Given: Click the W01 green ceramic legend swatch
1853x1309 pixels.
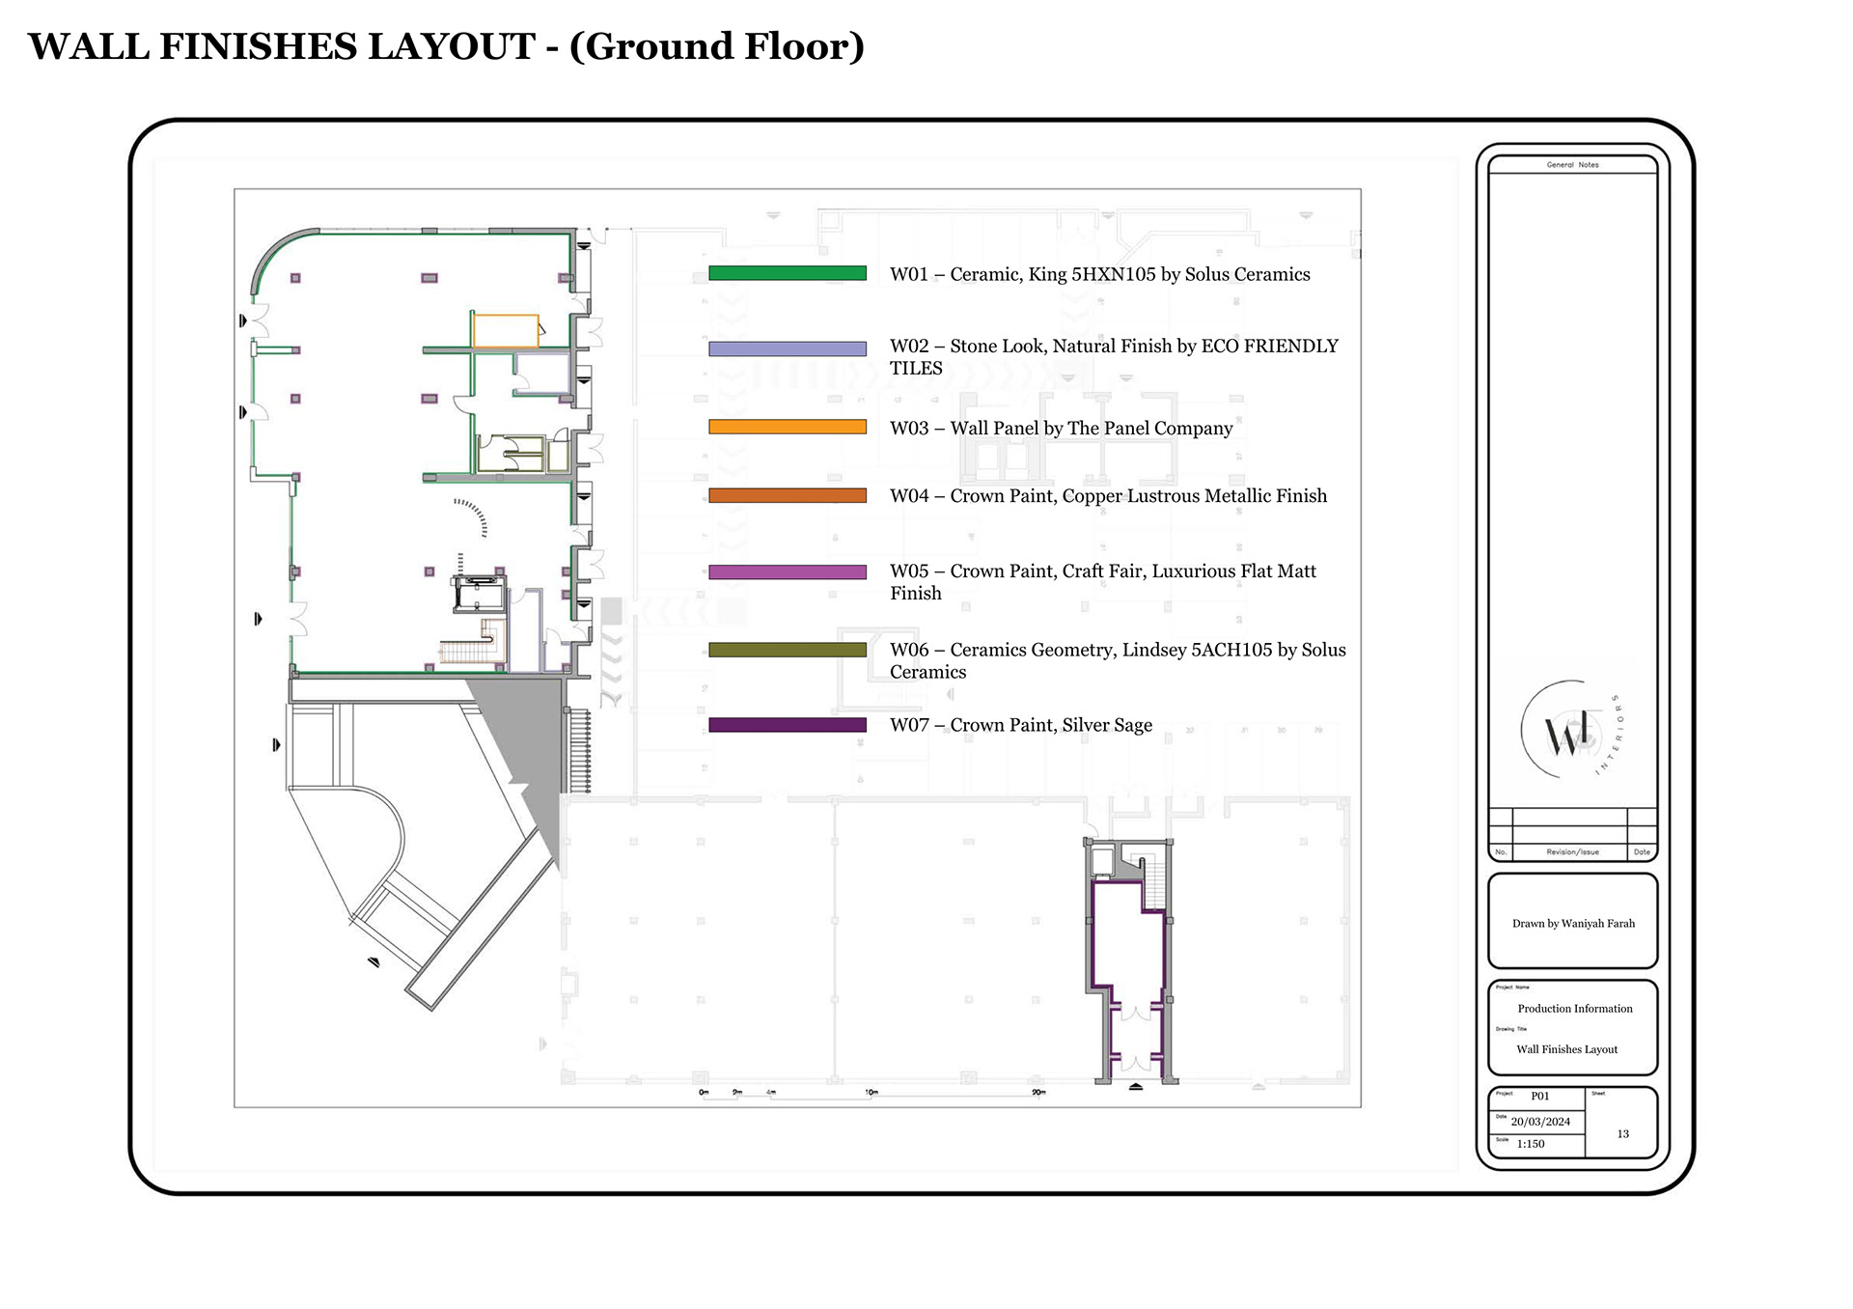Looking at the screenshot, I should (x=787, y=274).
